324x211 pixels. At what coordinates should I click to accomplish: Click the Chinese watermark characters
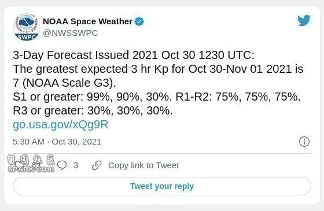pyautogui.click(x=31, y=160)
